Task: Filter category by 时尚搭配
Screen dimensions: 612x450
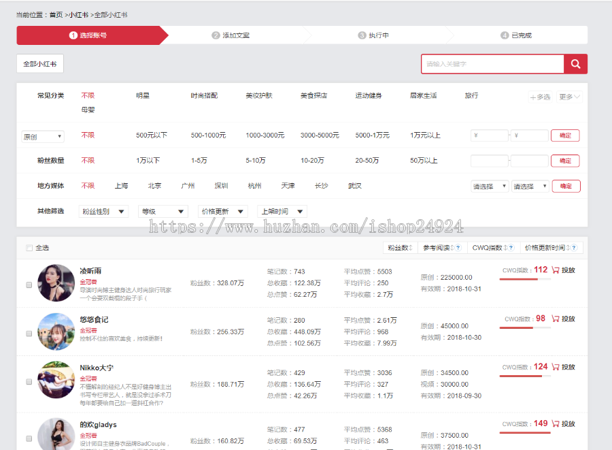Action: tap(204, 96)
